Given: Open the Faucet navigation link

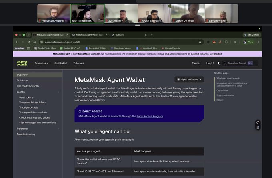Looking at the screenshot, I should pyautogui.click(x=196, y=63).
